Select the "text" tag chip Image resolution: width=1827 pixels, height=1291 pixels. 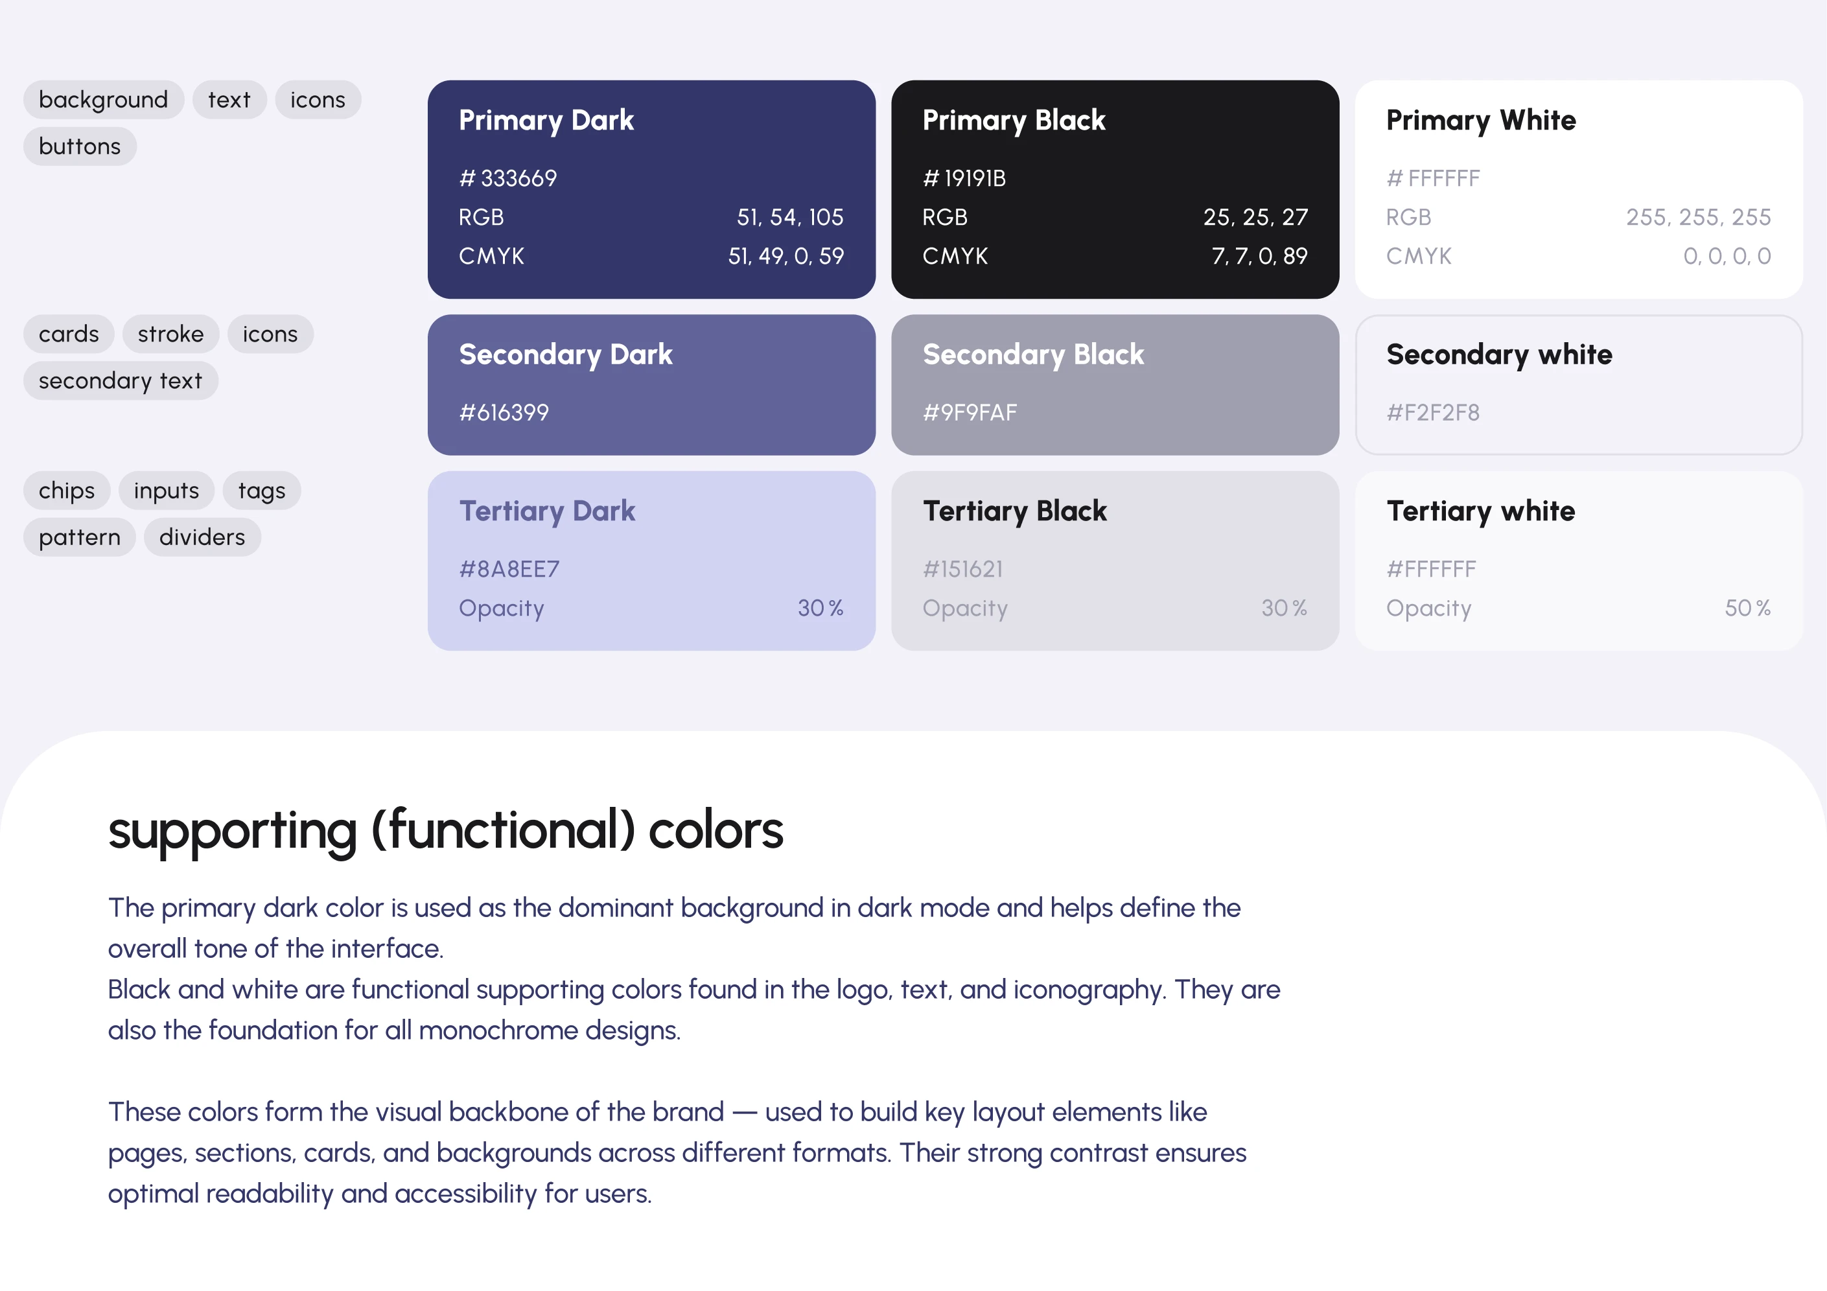pos(229,100)
